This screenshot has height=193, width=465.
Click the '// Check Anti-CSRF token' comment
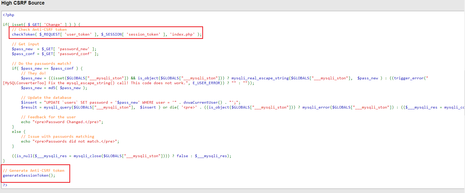(x=39, y=29)
